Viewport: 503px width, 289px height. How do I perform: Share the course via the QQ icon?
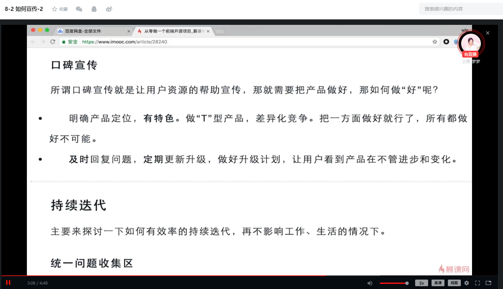(95, 9)
